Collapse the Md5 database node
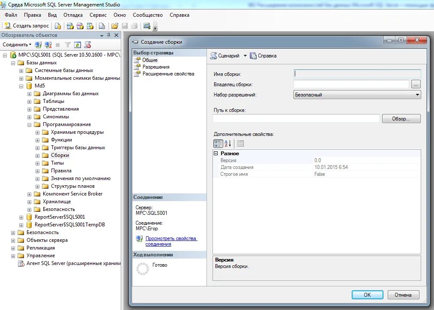This screenshot has width=434, height=310. pos(21,86)
